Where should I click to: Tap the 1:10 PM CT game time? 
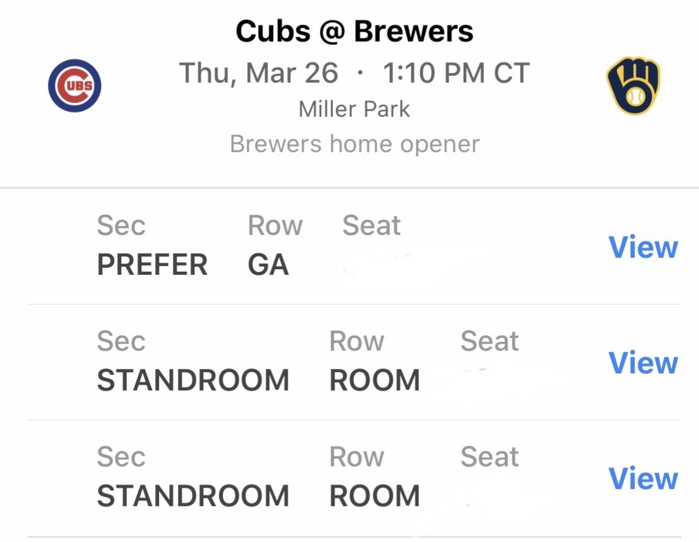pos(456,73)
